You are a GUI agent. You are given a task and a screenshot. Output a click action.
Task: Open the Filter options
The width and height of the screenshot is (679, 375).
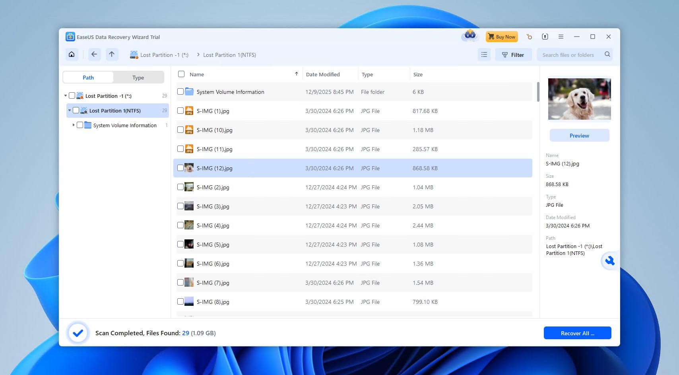[x=513, y=54]
